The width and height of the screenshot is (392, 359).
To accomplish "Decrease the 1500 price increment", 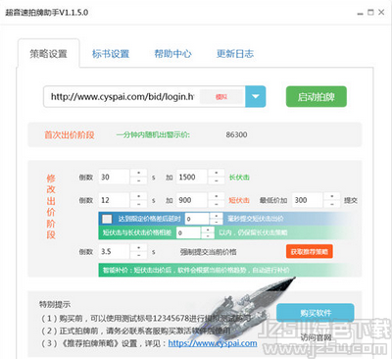I will click(x=217, y=180).
